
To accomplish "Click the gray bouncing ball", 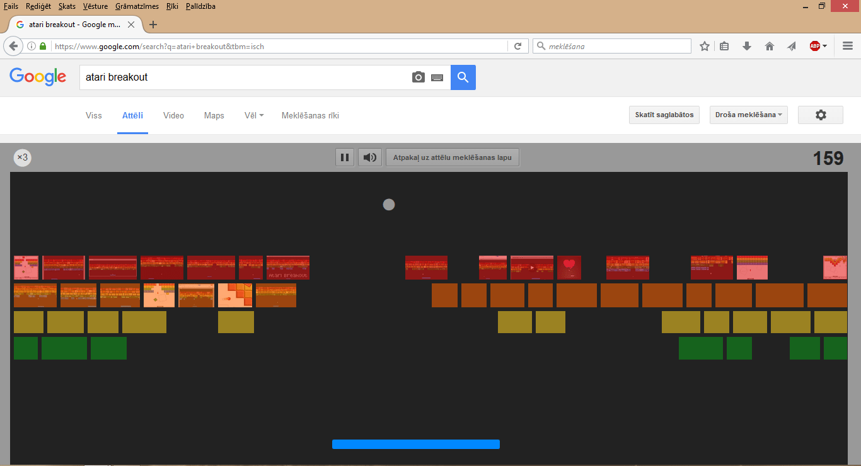I will point(389,204).
